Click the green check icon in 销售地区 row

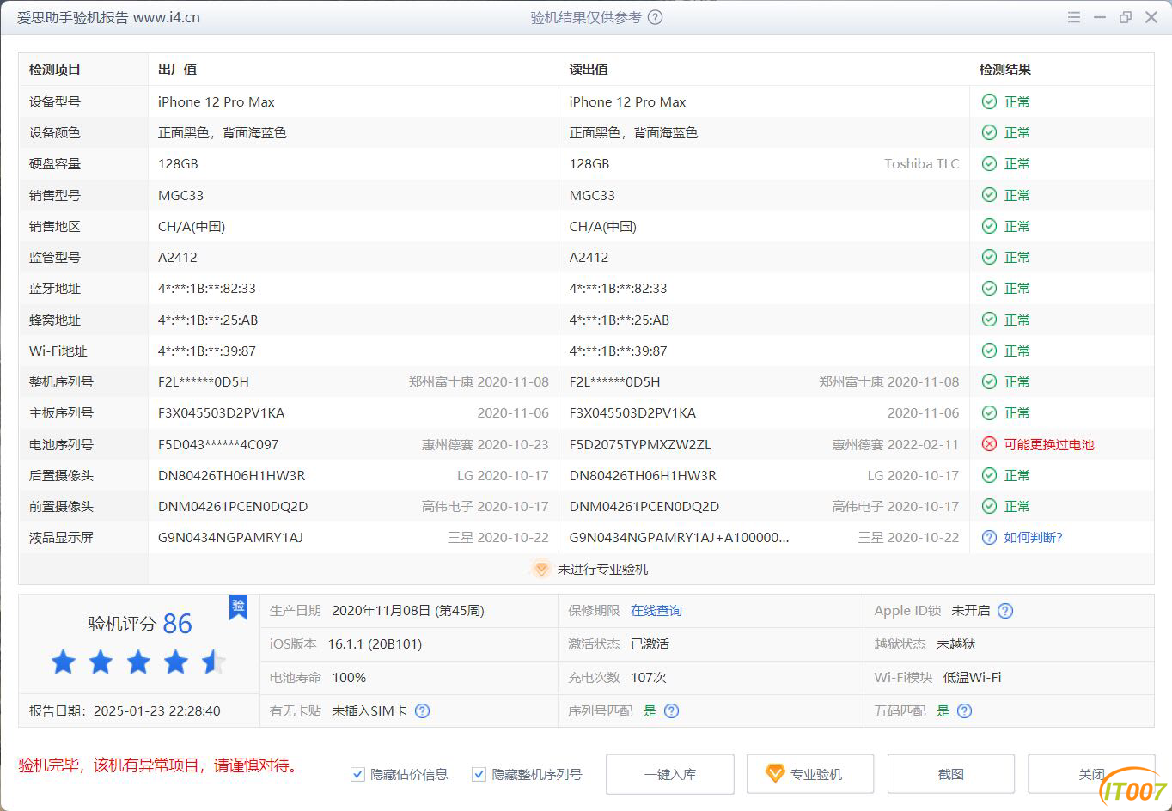pos(989,226)
